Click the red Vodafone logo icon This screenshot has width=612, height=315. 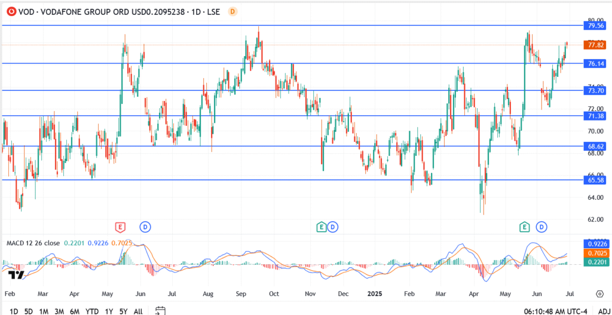[x=9, y=11]
